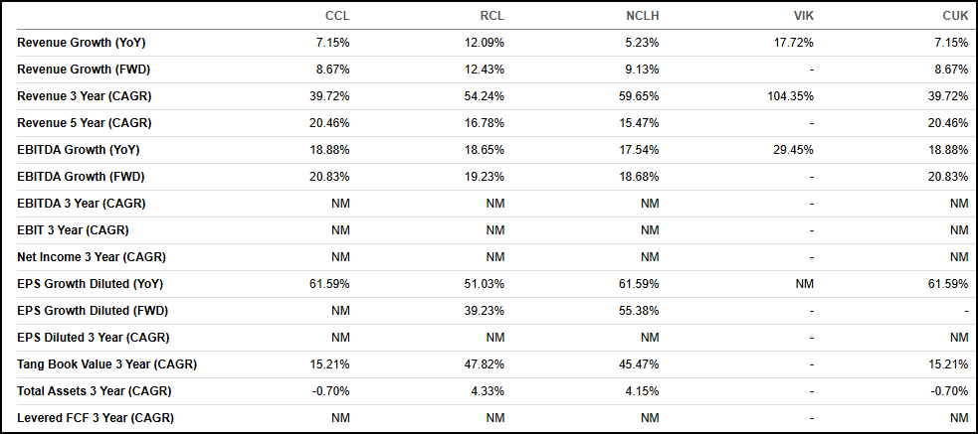Open the CUK ticker column header
This screenshot has width=978, height=434.
coord(955,16)
